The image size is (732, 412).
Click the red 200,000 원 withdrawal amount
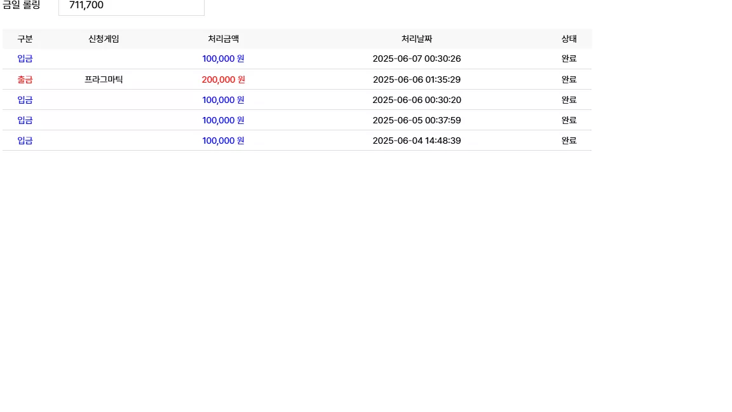coord(223,79)
